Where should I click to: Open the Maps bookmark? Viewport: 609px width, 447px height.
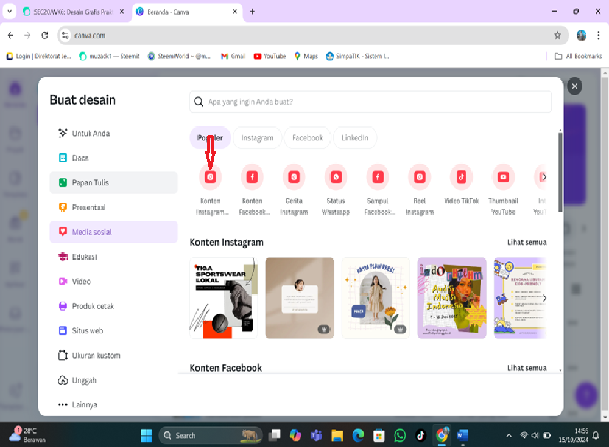click(x=306, y=57)
